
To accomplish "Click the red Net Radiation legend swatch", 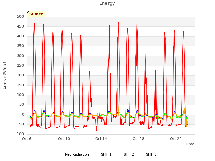I will point(60,155).
